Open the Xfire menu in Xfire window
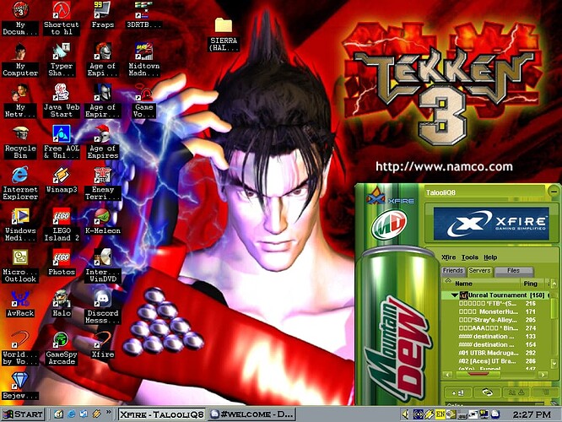 (448, 257)
